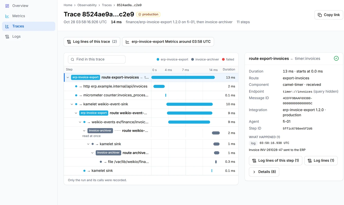Screen dimensions: 344x205
Task: Click the production environment badge
Action: [148, 15]
